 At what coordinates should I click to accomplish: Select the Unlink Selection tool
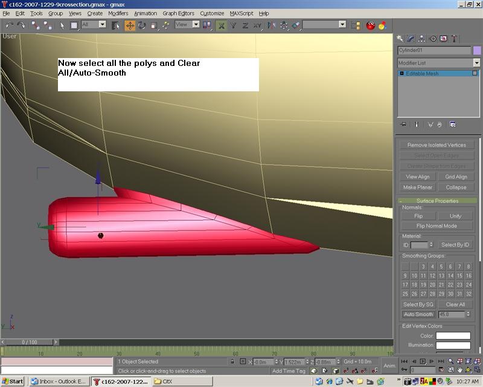(48, 25)
